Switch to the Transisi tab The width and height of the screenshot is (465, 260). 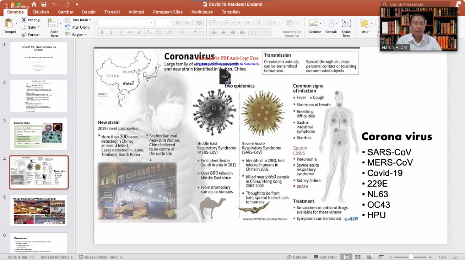(112, 12)
